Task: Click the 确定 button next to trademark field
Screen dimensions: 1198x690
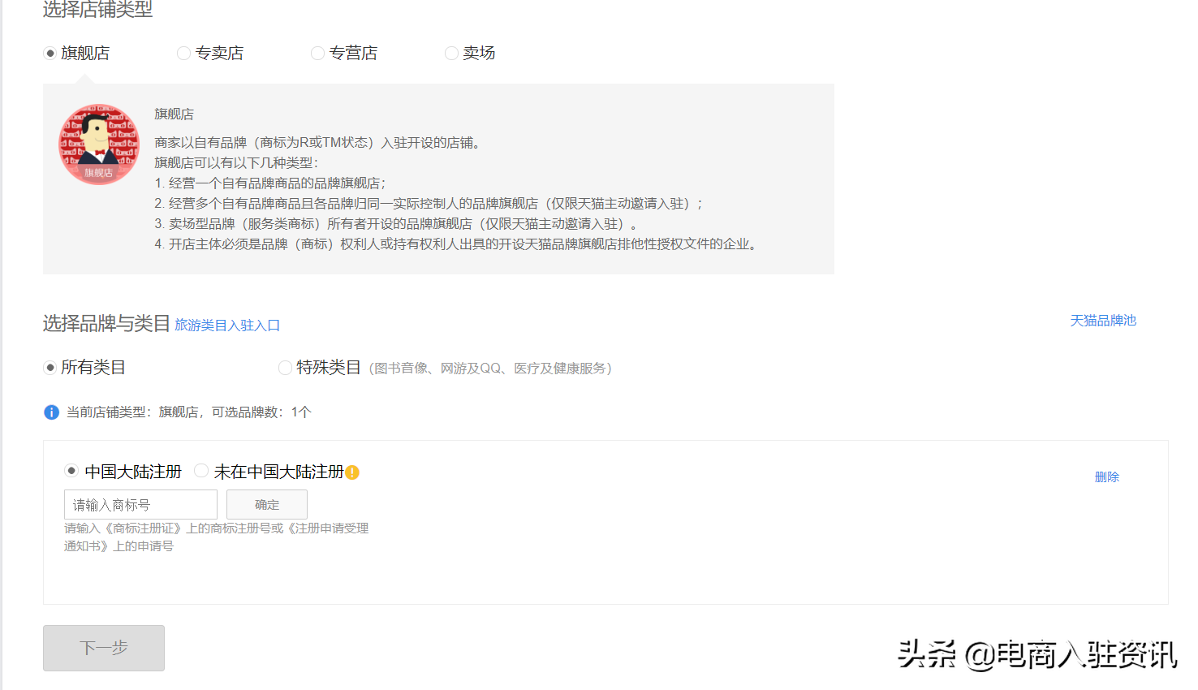Action: [267, 505]
